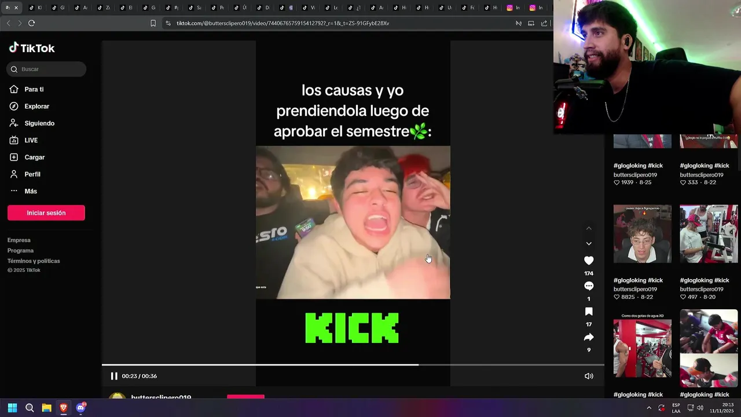Open the gym video thumbnail with 497 likes

tap(709, 234)
